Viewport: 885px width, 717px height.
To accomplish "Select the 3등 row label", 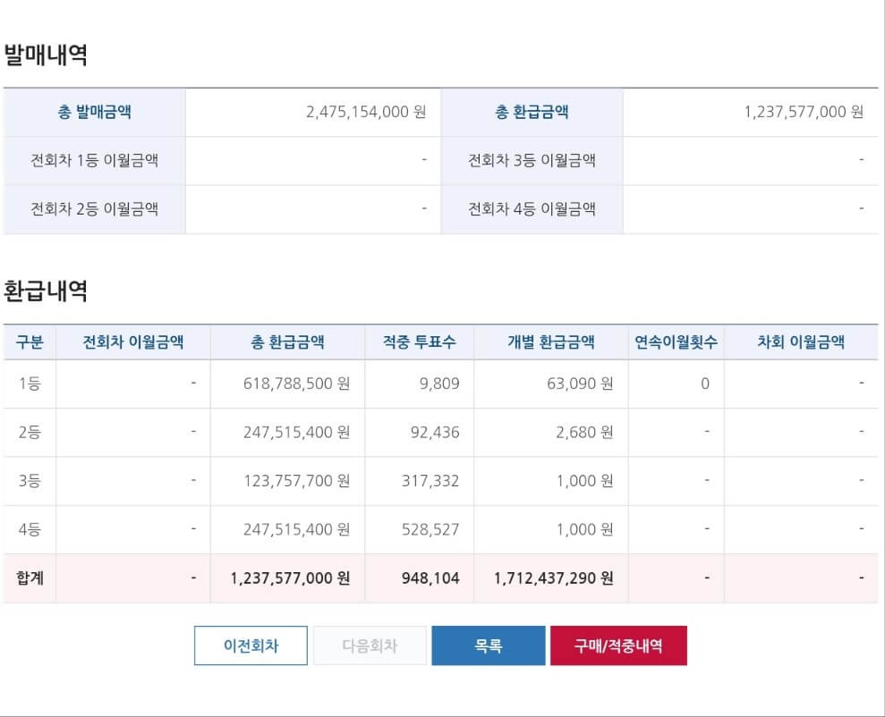I will (x=30, y=480).
